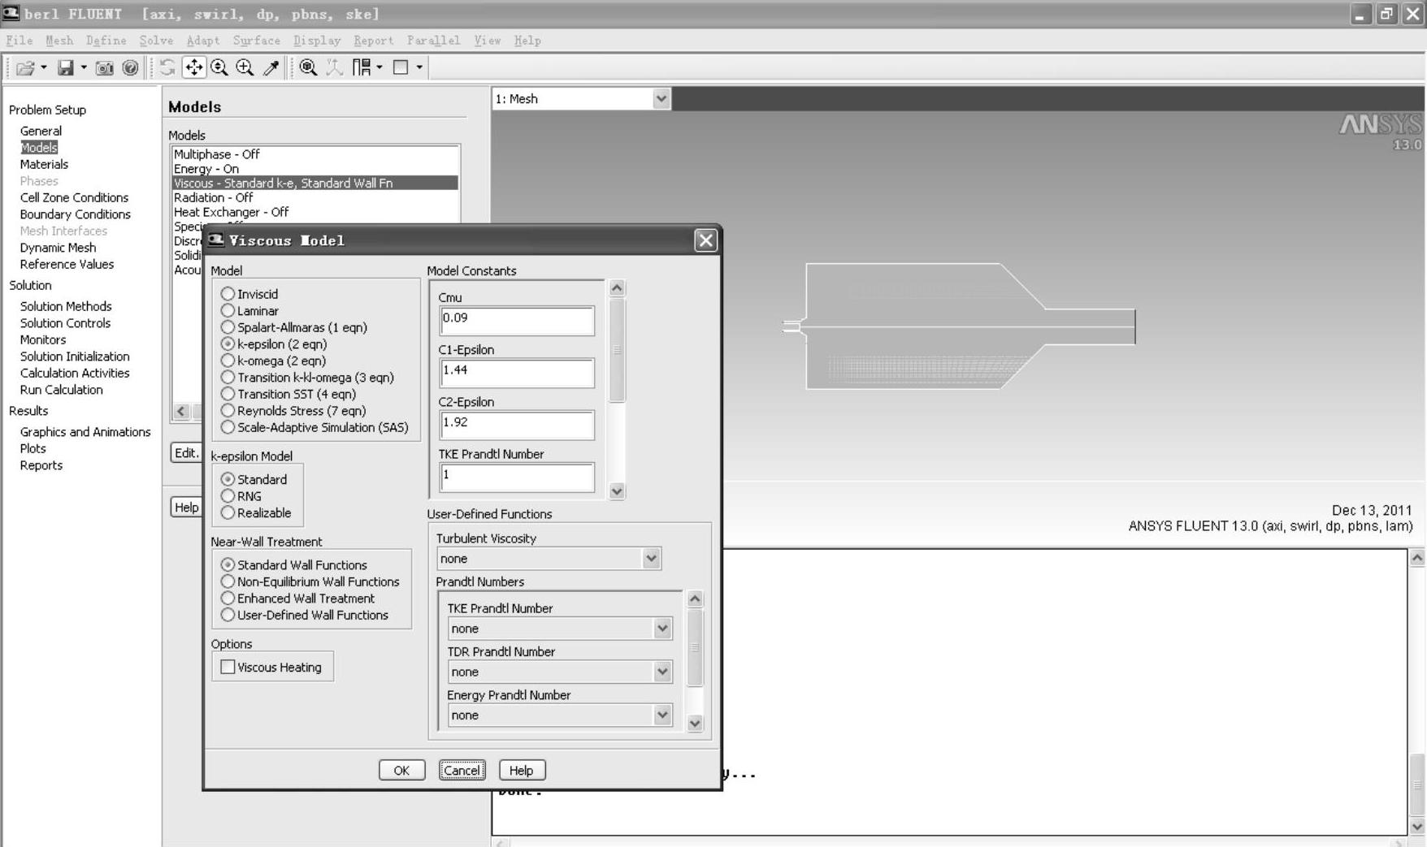The image size is (1427, 847).
Task: Select the zoom to area magnifier
Action: click(245, 68)
